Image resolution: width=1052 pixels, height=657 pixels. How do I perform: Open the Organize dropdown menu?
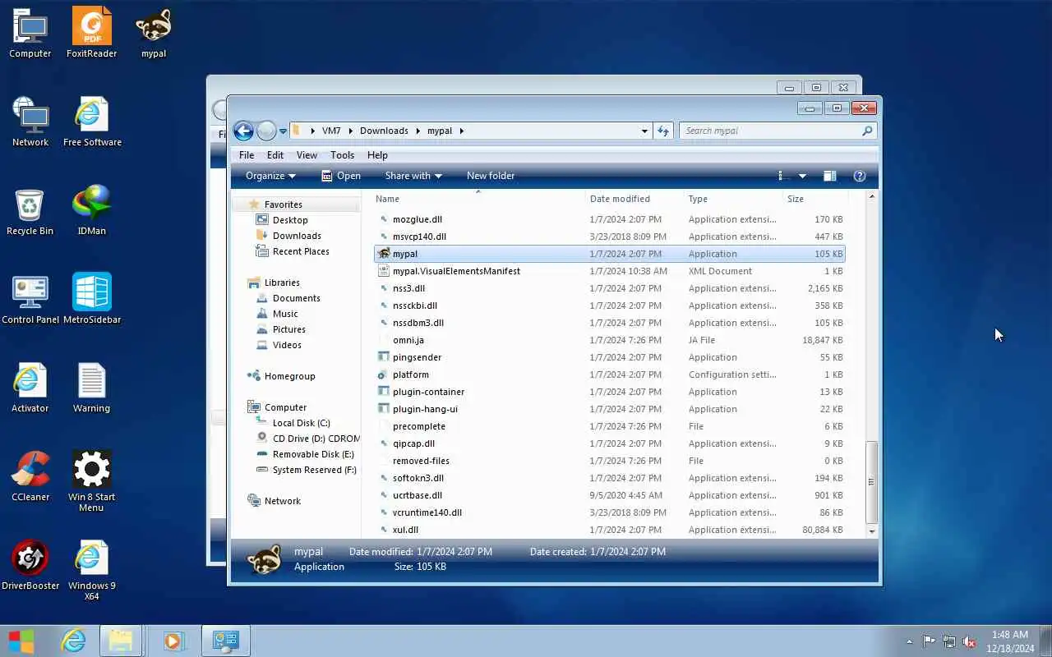[270, 176]
